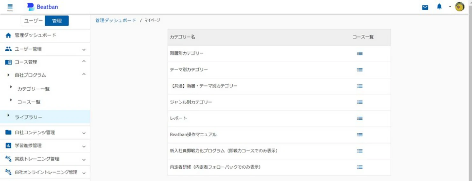472x181 pixels.
Task: Click the コース一覧 column header
Action: coord(363,37)
